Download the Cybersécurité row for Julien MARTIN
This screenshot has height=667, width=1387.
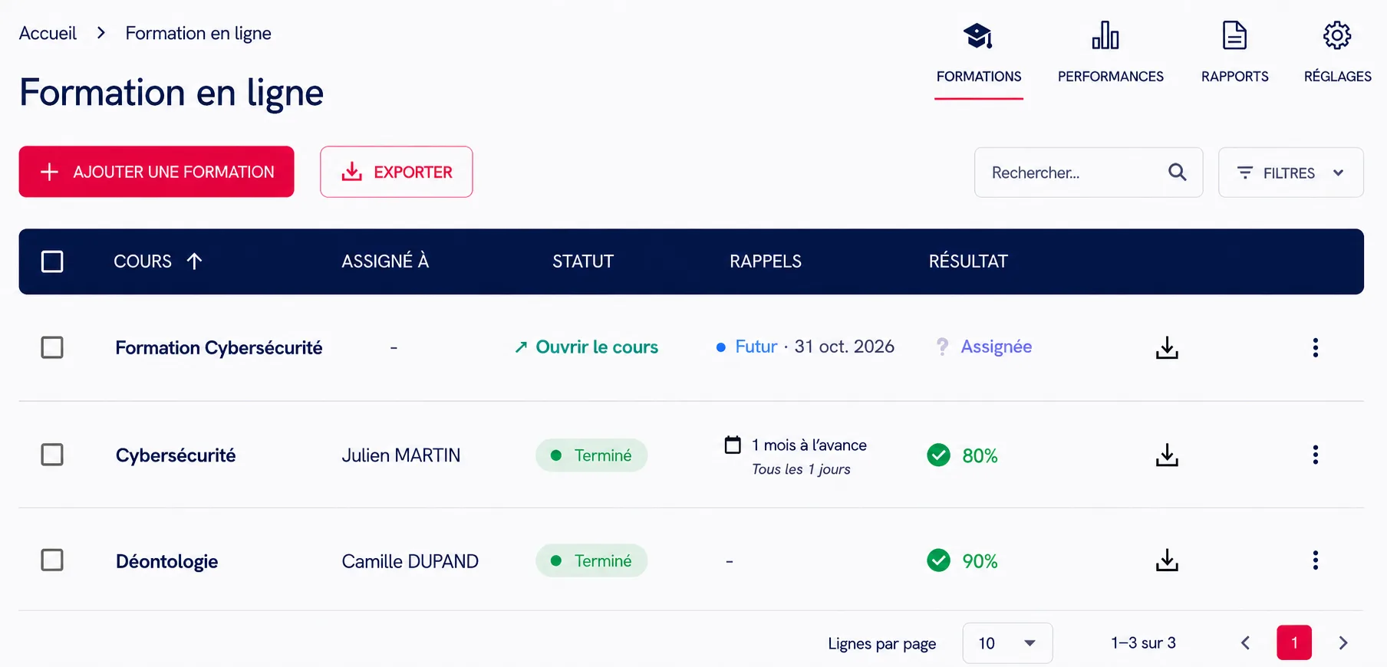(1167, 455)
